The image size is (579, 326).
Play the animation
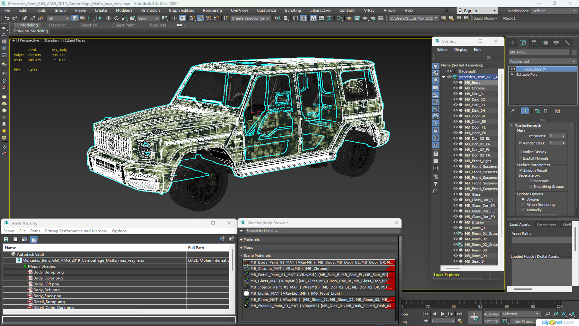pos(442,314)
